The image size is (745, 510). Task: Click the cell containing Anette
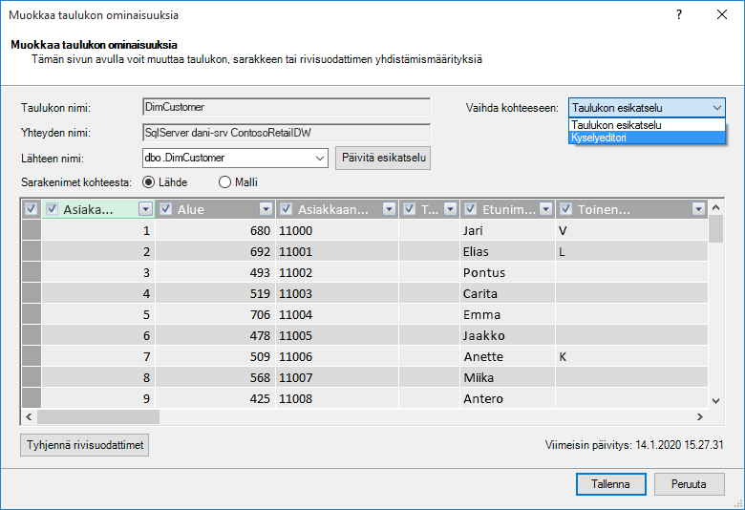[x=507, y=356]
